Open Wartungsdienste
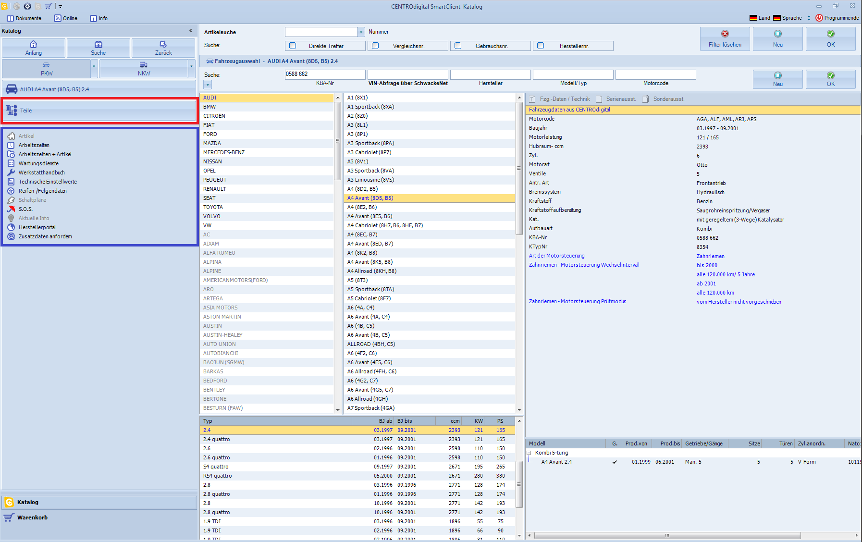 coord(38,163)
